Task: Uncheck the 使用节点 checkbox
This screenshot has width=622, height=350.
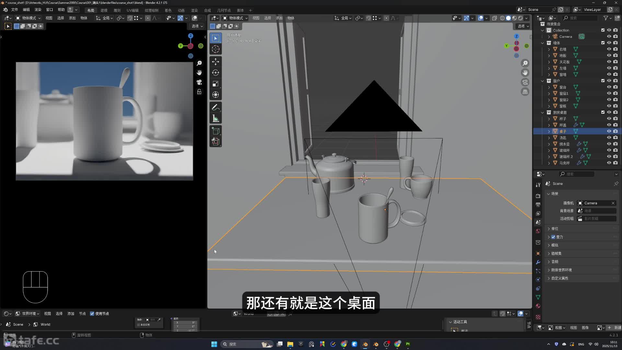Action: 92,313
